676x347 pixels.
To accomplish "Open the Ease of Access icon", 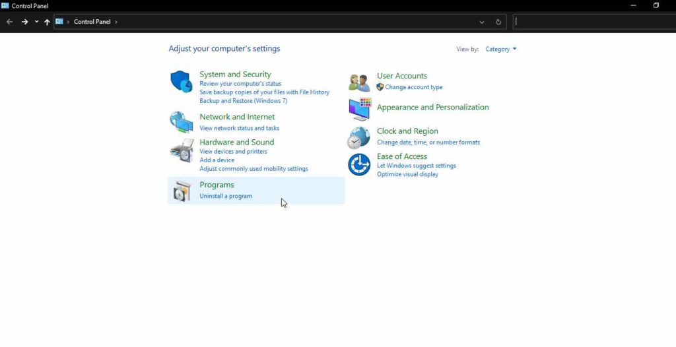I will pos(359,165).
